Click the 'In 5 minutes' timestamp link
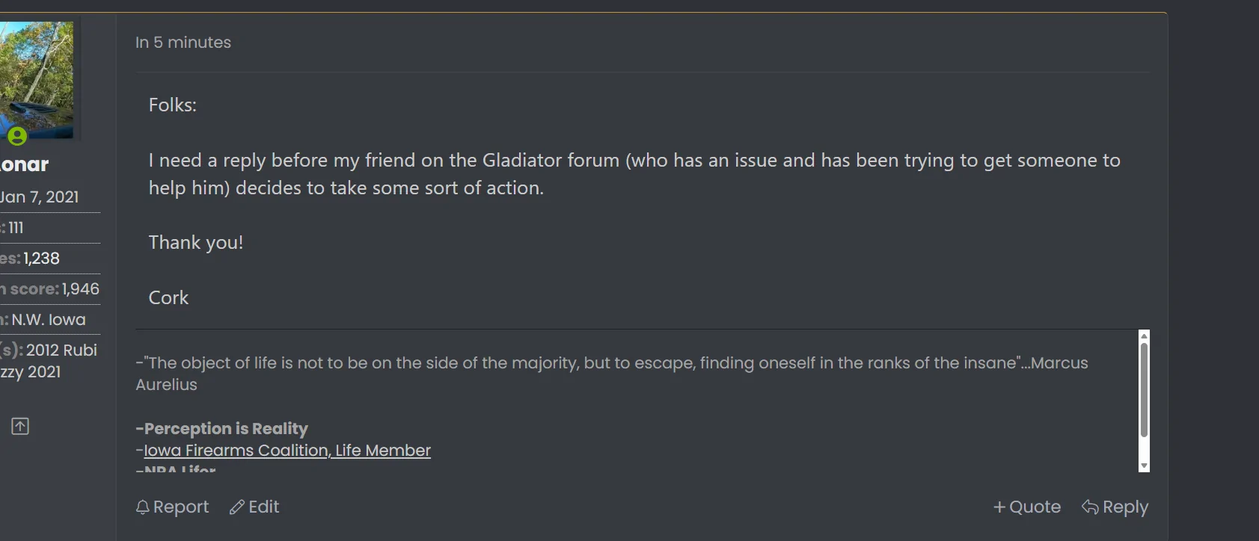 click(x=183, y=43)
